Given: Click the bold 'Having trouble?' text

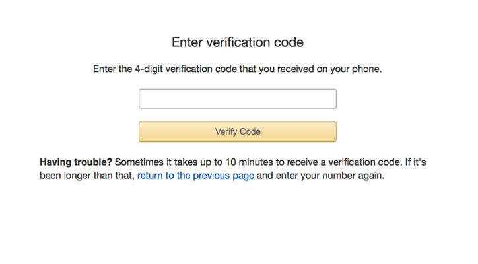Looking at the screenshot, I should pyautogui.click(x=76, y=162).
